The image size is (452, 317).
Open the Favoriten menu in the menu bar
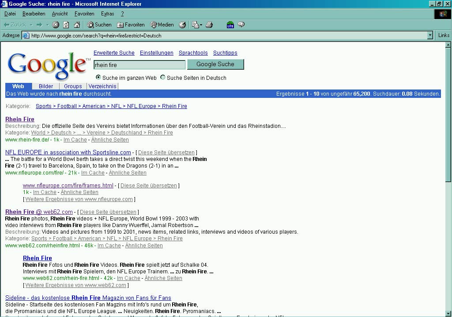point(84,14)
